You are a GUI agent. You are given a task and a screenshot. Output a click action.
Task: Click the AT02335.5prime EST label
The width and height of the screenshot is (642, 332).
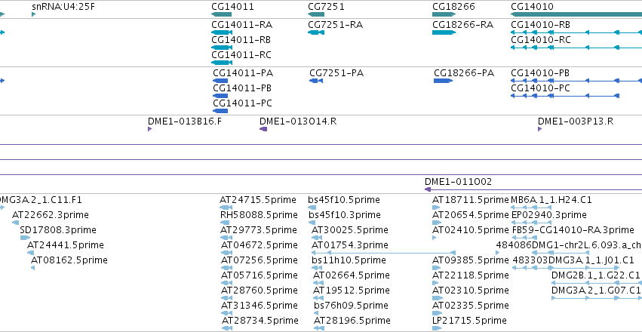(x=471, y=306)
